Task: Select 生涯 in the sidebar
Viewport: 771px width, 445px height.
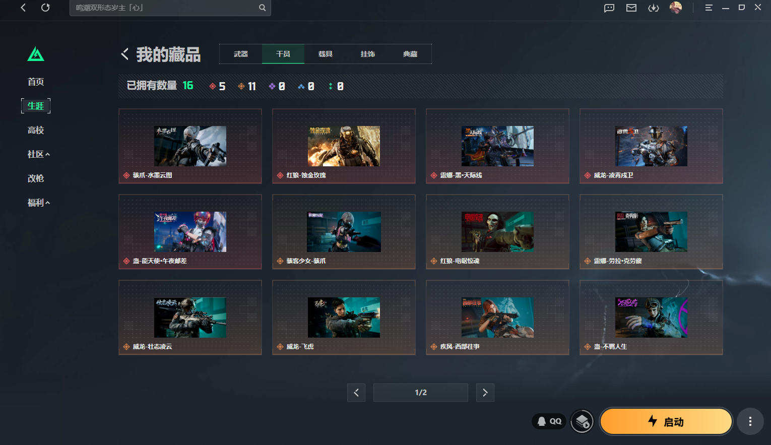Action: [x=36, y=106]
